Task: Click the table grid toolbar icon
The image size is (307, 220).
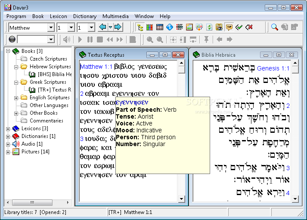Action: tap(160, 27)
